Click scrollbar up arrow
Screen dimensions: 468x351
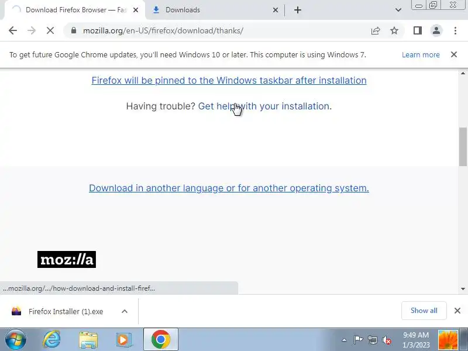click(x=463, y=73)
